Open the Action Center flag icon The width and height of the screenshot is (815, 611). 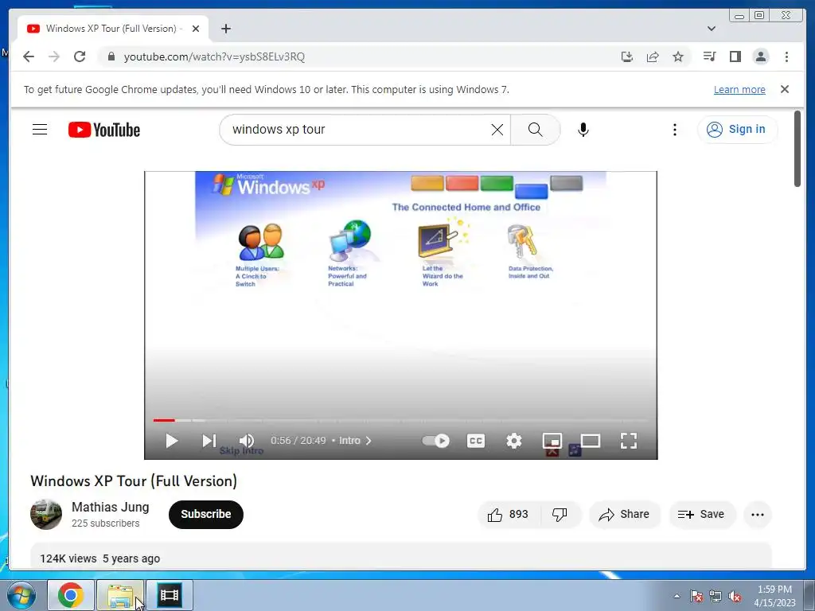696,596
